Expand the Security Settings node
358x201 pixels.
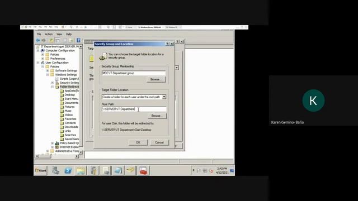[x=52, y=83]
